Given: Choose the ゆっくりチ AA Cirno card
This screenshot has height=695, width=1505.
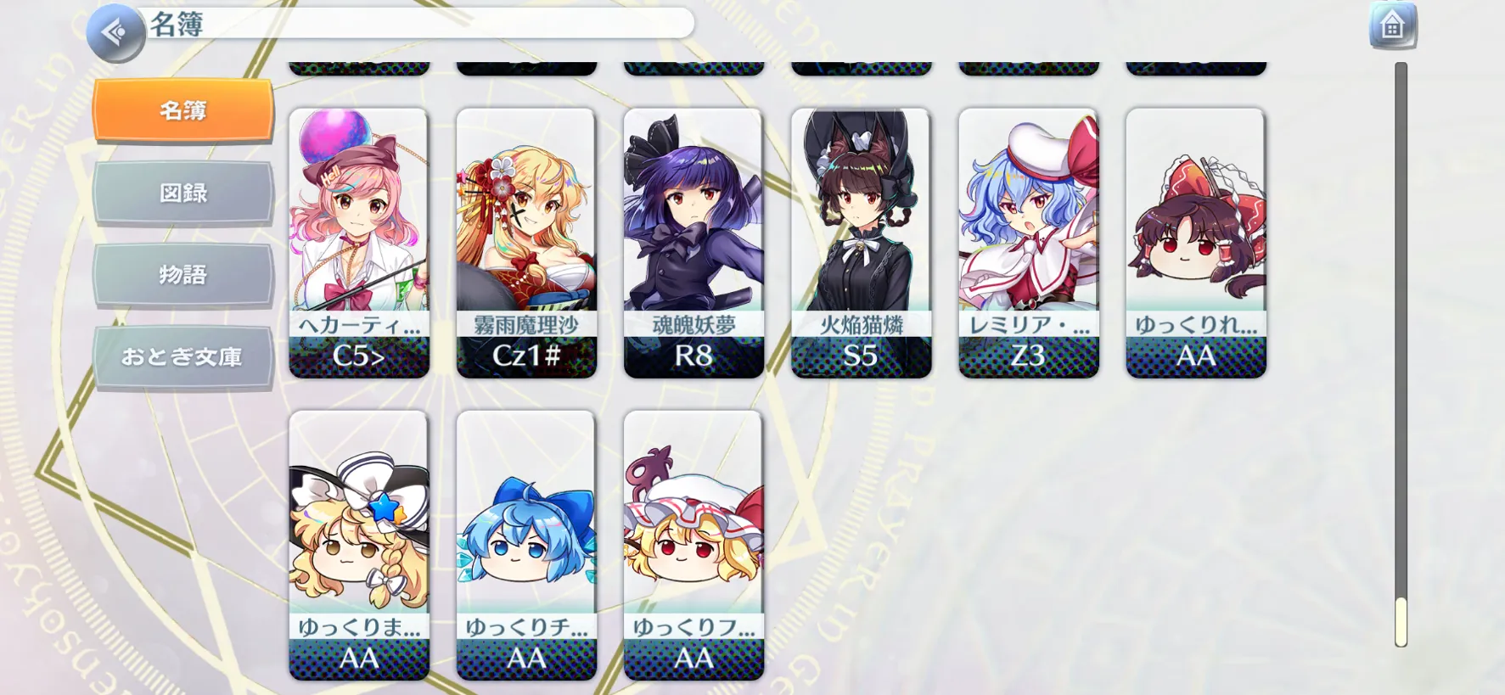Looking at the screenshot, I should click(x=526, y=545).
